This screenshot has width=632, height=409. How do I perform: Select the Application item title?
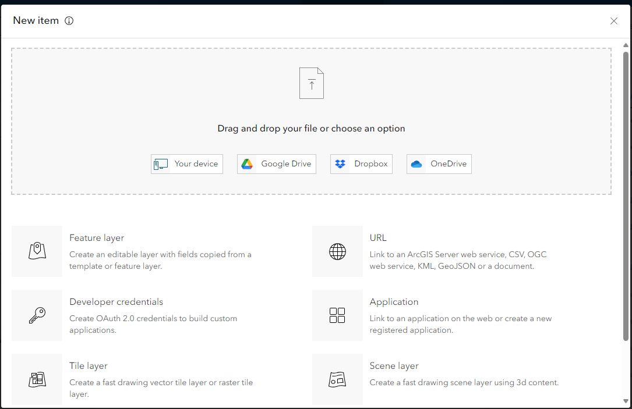394,302
